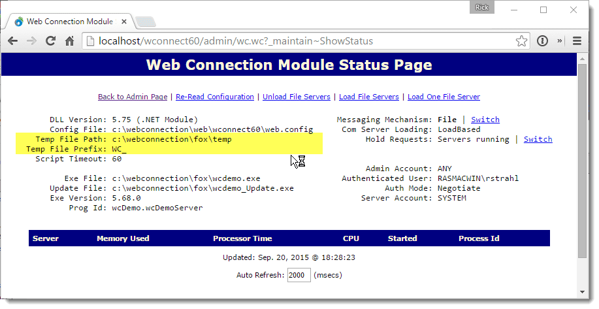Click the Re-Read Configuration link
Viewport: 599px width, 309px height.
[214, 97]
